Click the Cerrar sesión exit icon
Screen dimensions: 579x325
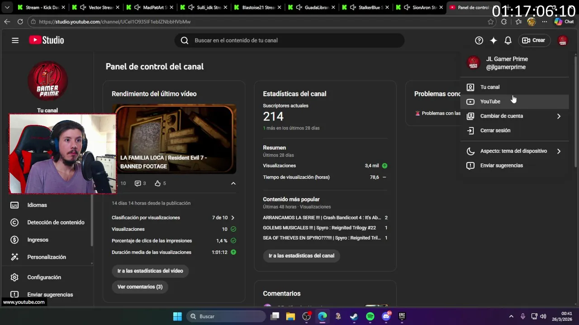click(470, 130)
